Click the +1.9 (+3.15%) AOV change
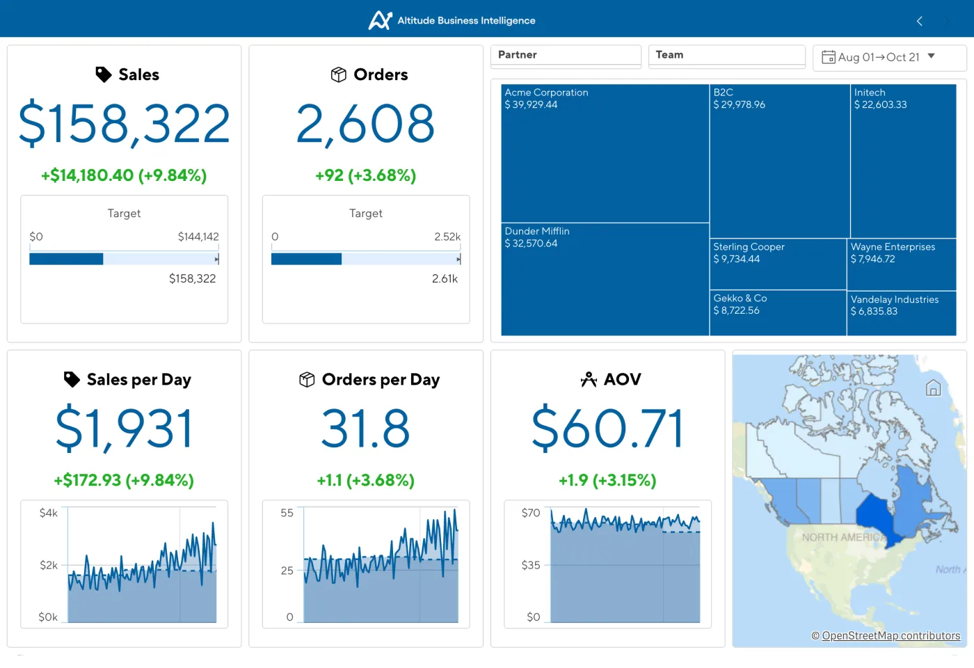The width and height of the screenshot is (974, 668). pyautogui.click(x=607, y=480)
